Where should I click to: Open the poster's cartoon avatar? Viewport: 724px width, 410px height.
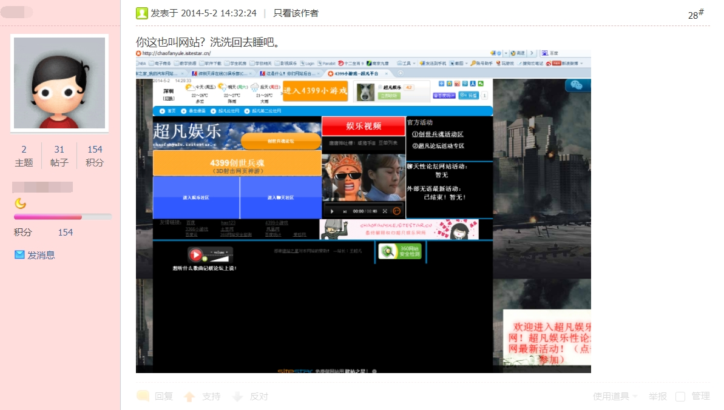pos(59,83)
